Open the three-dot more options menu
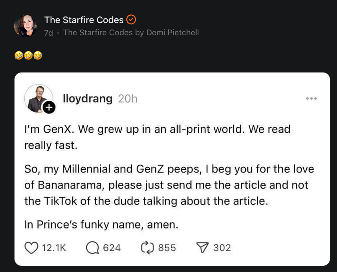 311,99
